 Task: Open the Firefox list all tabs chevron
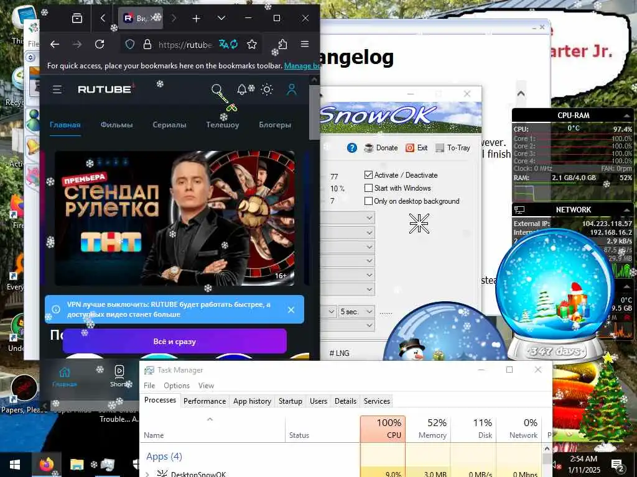pos(221,18)
